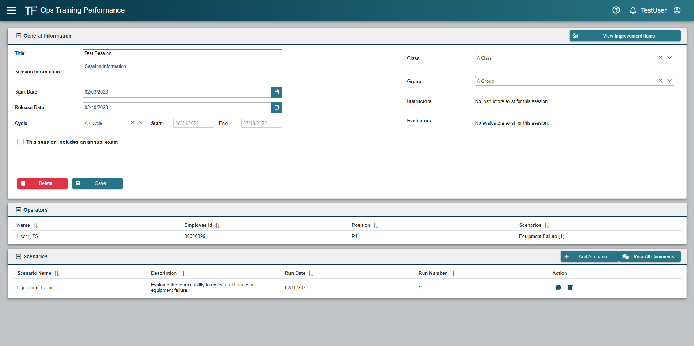
Task: Click the TestUser username label
Action: [x=654, y=10]
